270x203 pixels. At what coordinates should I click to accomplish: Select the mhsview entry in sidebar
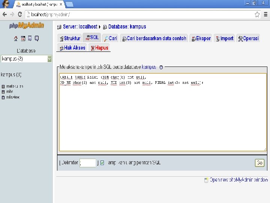[13, 97]
